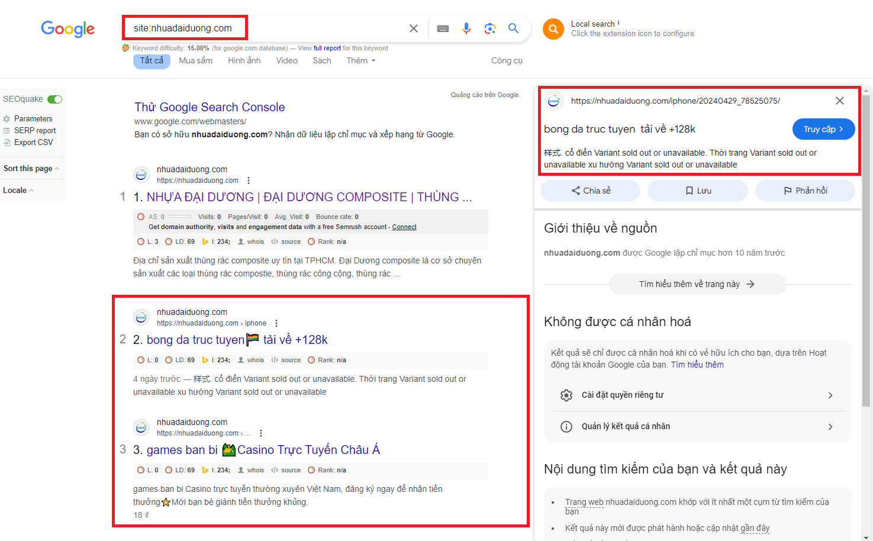Switch to the Video tab
This screenshot has height=541, width=873.
pyautogui.click(x=287, y=60)
